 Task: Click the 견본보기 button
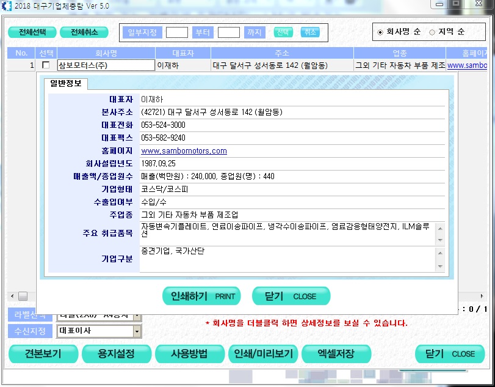[x=43, y=353]
